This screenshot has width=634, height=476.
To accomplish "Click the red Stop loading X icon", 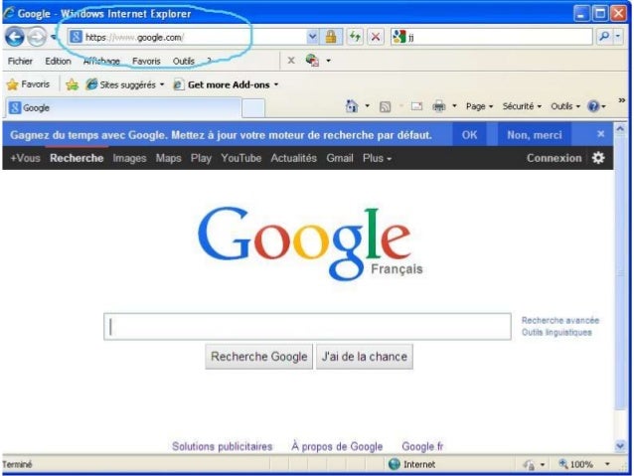I will tap(376, 37).
